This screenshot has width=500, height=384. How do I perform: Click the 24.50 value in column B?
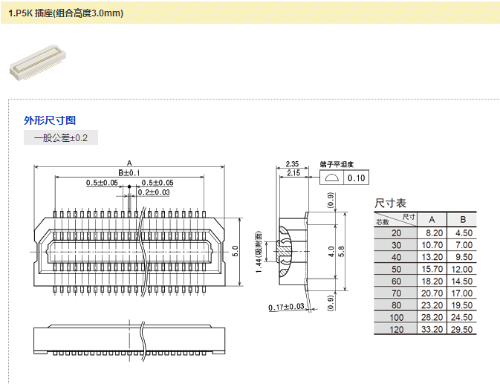tap(462, 317)
